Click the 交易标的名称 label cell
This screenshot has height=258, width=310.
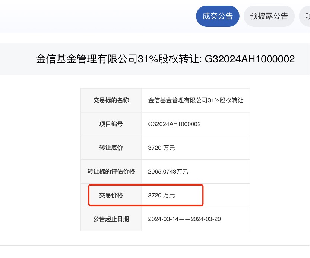(x=111, y=100)
